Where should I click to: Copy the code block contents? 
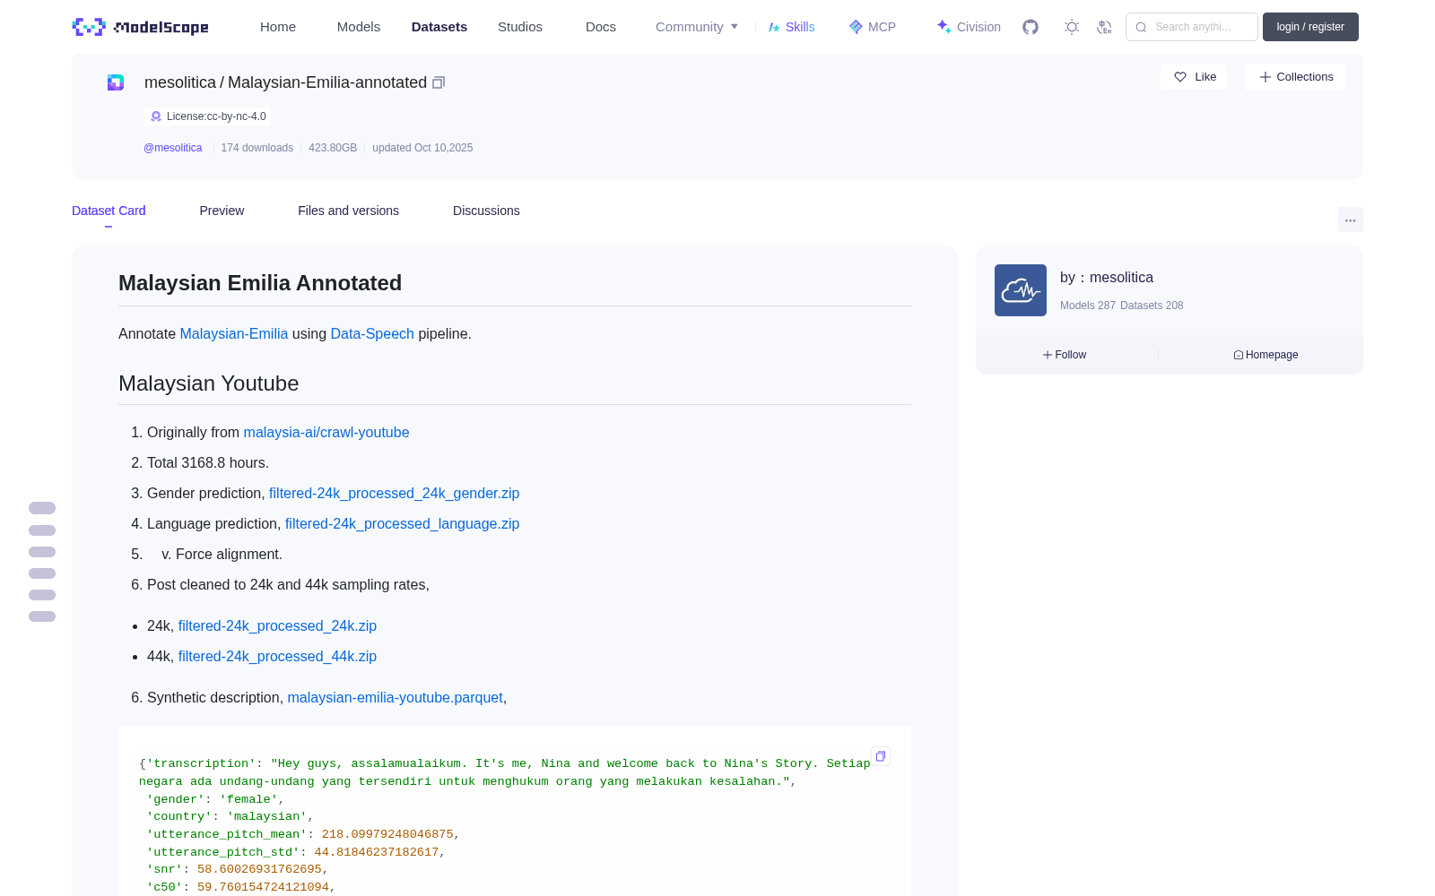pyautogui.click(x=881, y=756)
